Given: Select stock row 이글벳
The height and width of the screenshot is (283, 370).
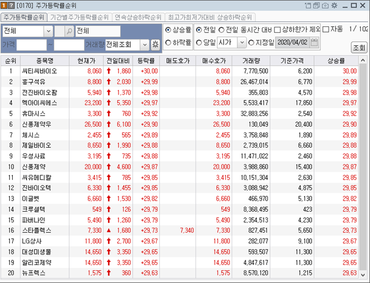Looking at the screenshot, I should 180,198.
